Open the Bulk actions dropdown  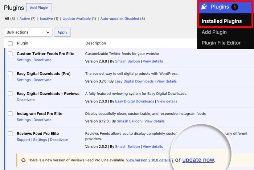point(28,32)
